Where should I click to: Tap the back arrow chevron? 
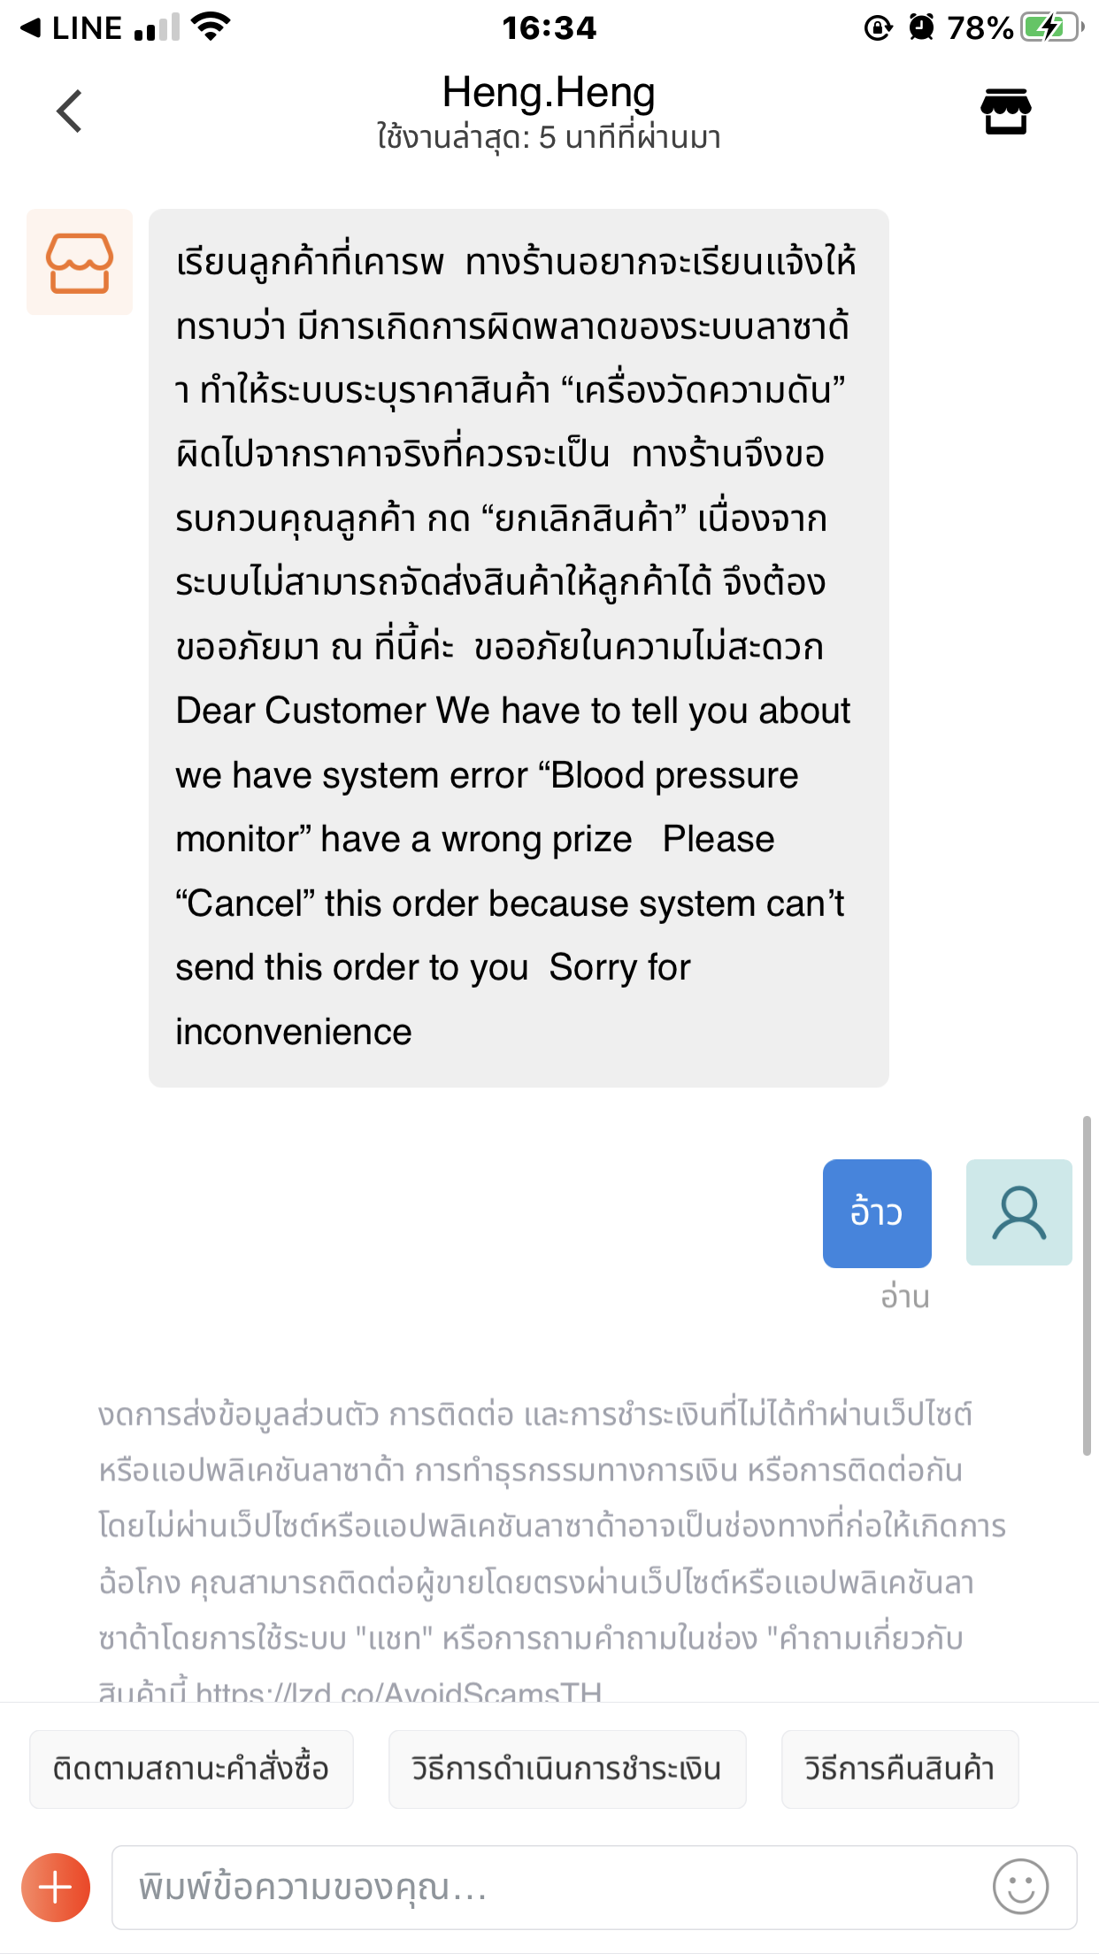tap(69, 112)
